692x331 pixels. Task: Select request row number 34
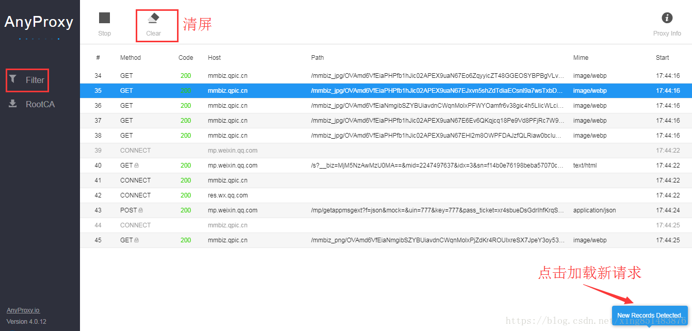coord(386,76)
